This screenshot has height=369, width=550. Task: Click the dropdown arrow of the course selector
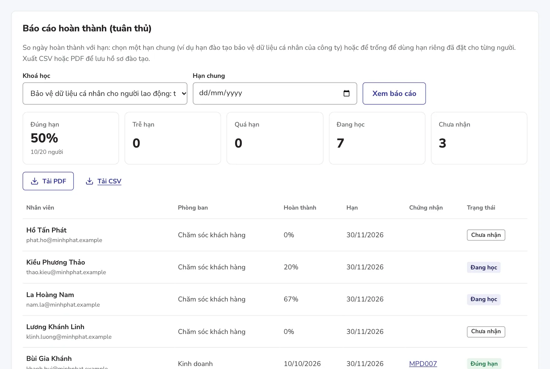pyautogui.click(x=183, y=93)
